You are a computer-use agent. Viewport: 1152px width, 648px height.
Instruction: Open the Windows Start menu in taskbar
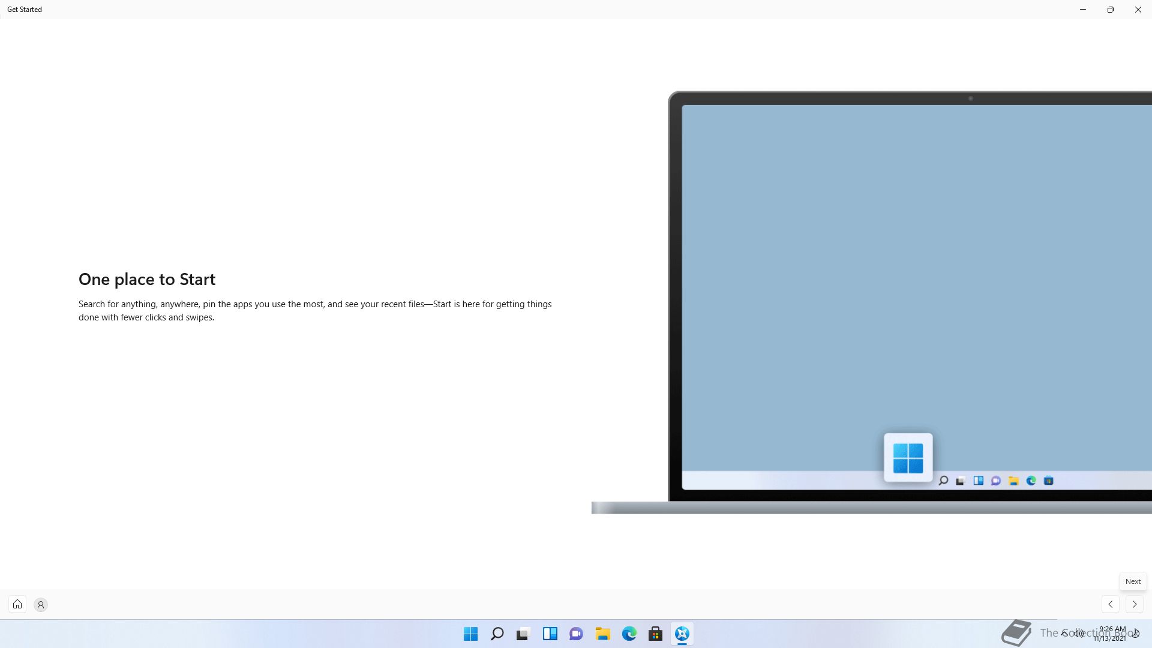471,634
